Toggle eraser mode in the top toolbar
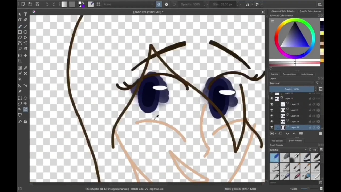Viewport: 341px width, 192px height. (x=159, y=4)
